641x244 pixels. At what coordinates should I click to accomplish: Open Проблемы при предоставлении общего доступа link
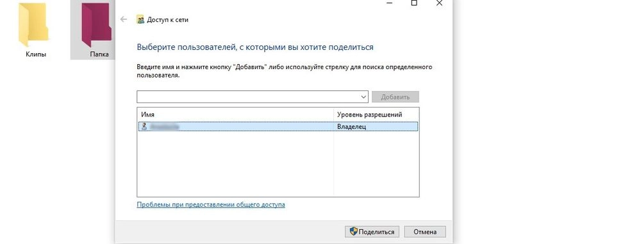(210, 204)
